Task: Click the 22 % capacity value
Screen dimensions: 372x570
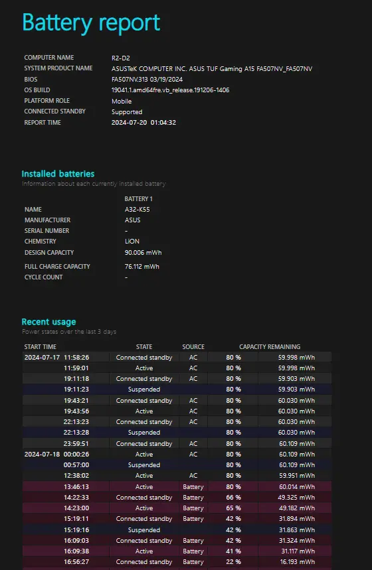Action: (x=233, y=561)
